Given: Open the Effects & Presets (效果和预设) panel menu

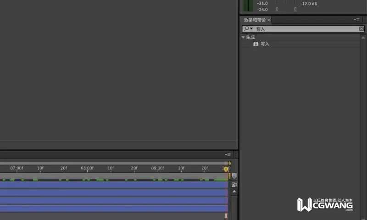Looking at the screenshot, I should pos(357,20).
